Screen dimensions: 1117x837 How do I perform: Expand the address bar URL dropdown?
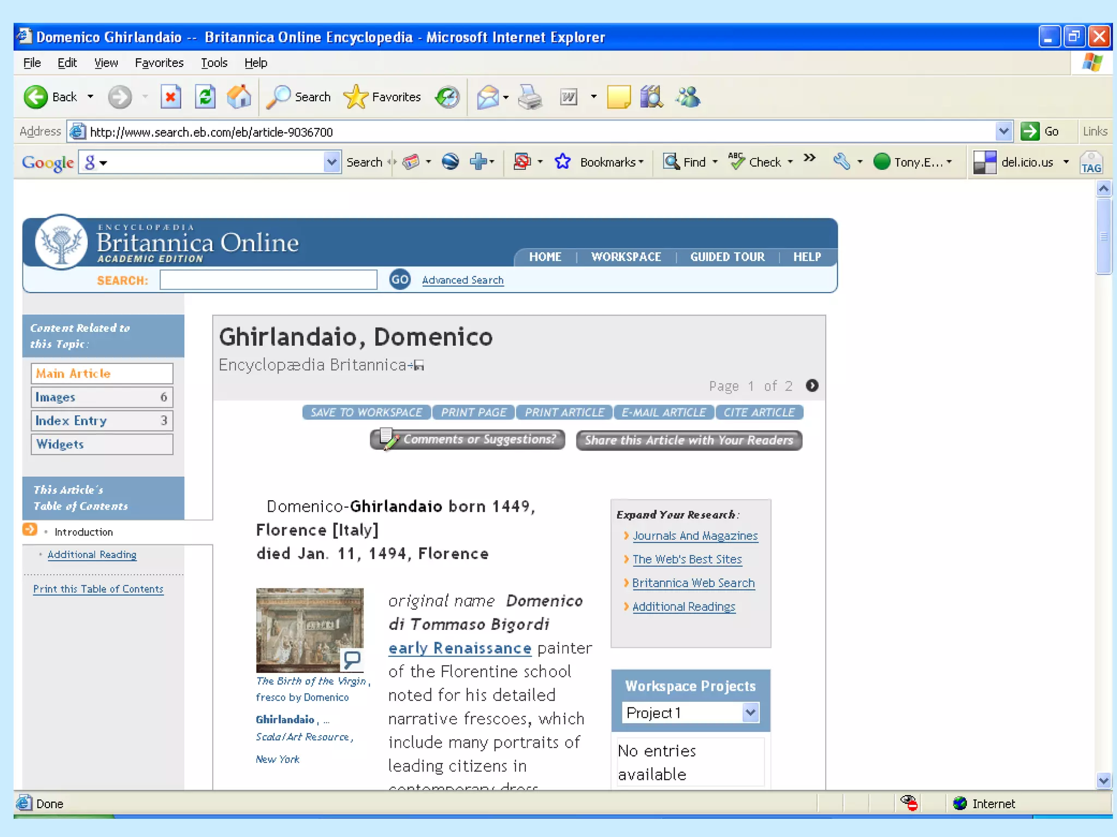click(x=1004, y=131)
